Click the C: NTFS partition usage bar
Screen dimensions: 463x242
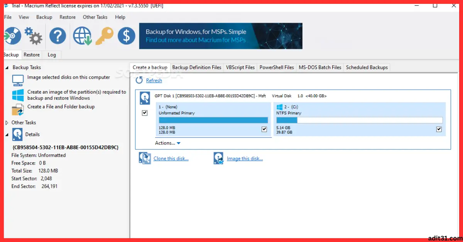coord(360,120)
